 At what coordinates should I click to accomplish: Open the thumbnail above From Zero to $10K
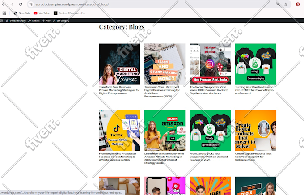(x=210, y=131)
